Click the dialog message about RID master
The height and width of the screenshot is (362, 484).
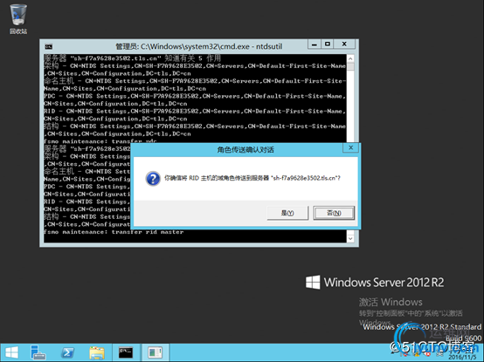click(x=252, y=178)
